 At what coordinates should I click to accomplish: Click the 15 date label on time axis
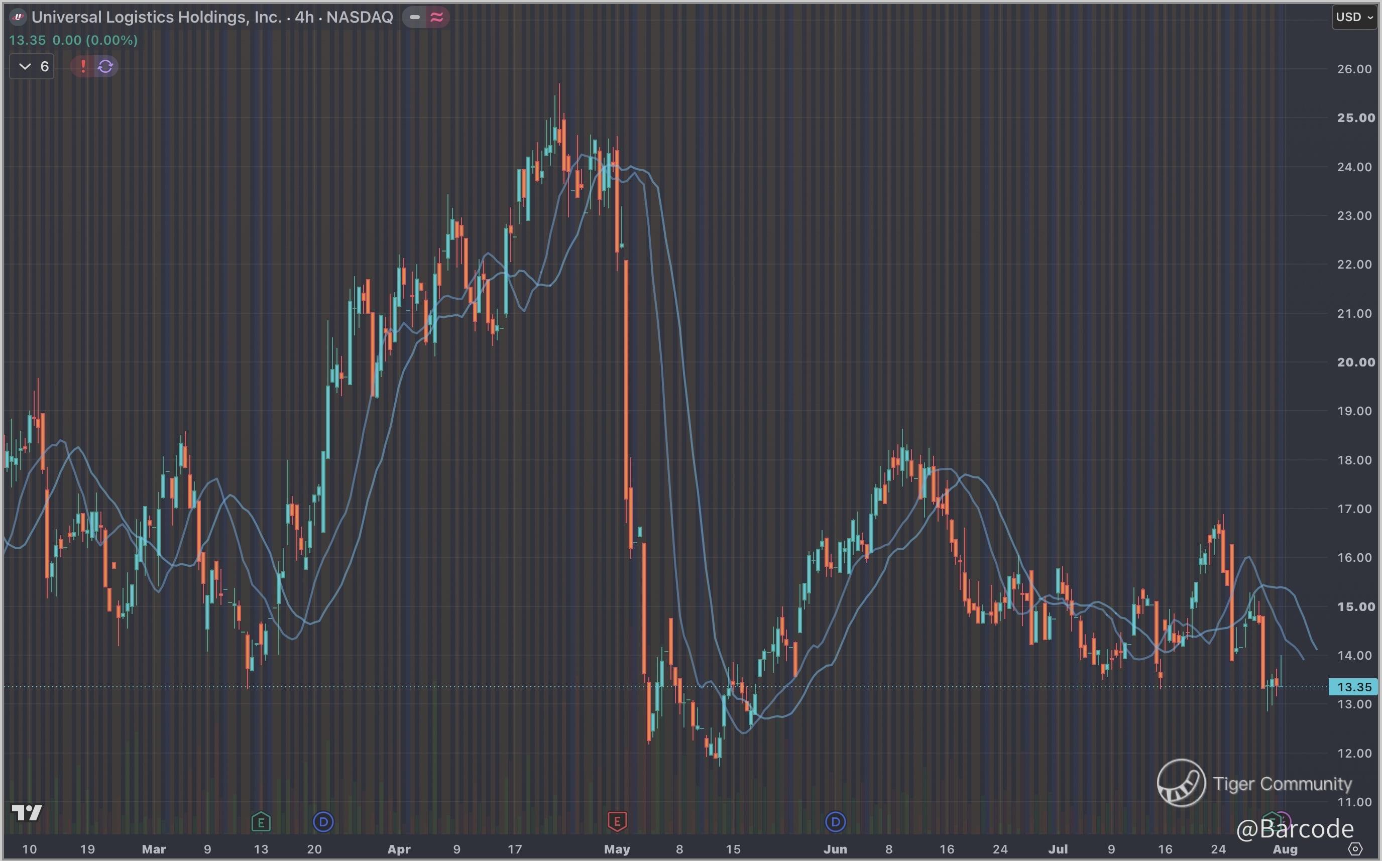pos(733,849)
